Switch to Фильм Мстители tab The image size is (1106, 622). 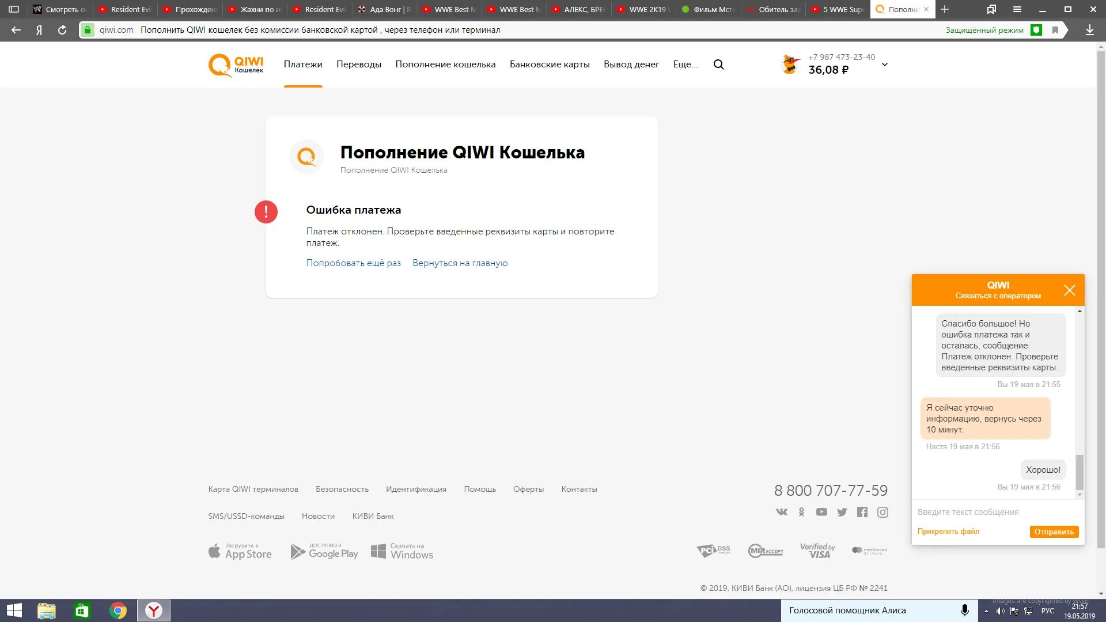(x=709, y=9)
